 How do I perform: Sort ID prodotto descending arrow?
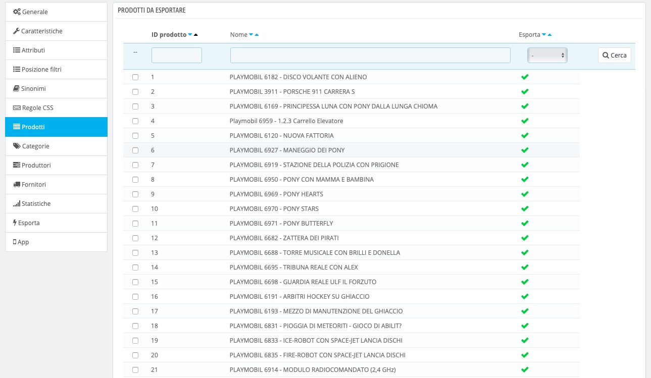coord(190,35)
